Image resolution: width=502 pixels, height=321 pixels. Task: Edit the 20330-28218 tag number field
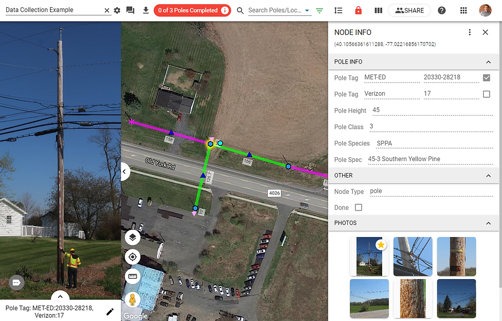[451, 77]
